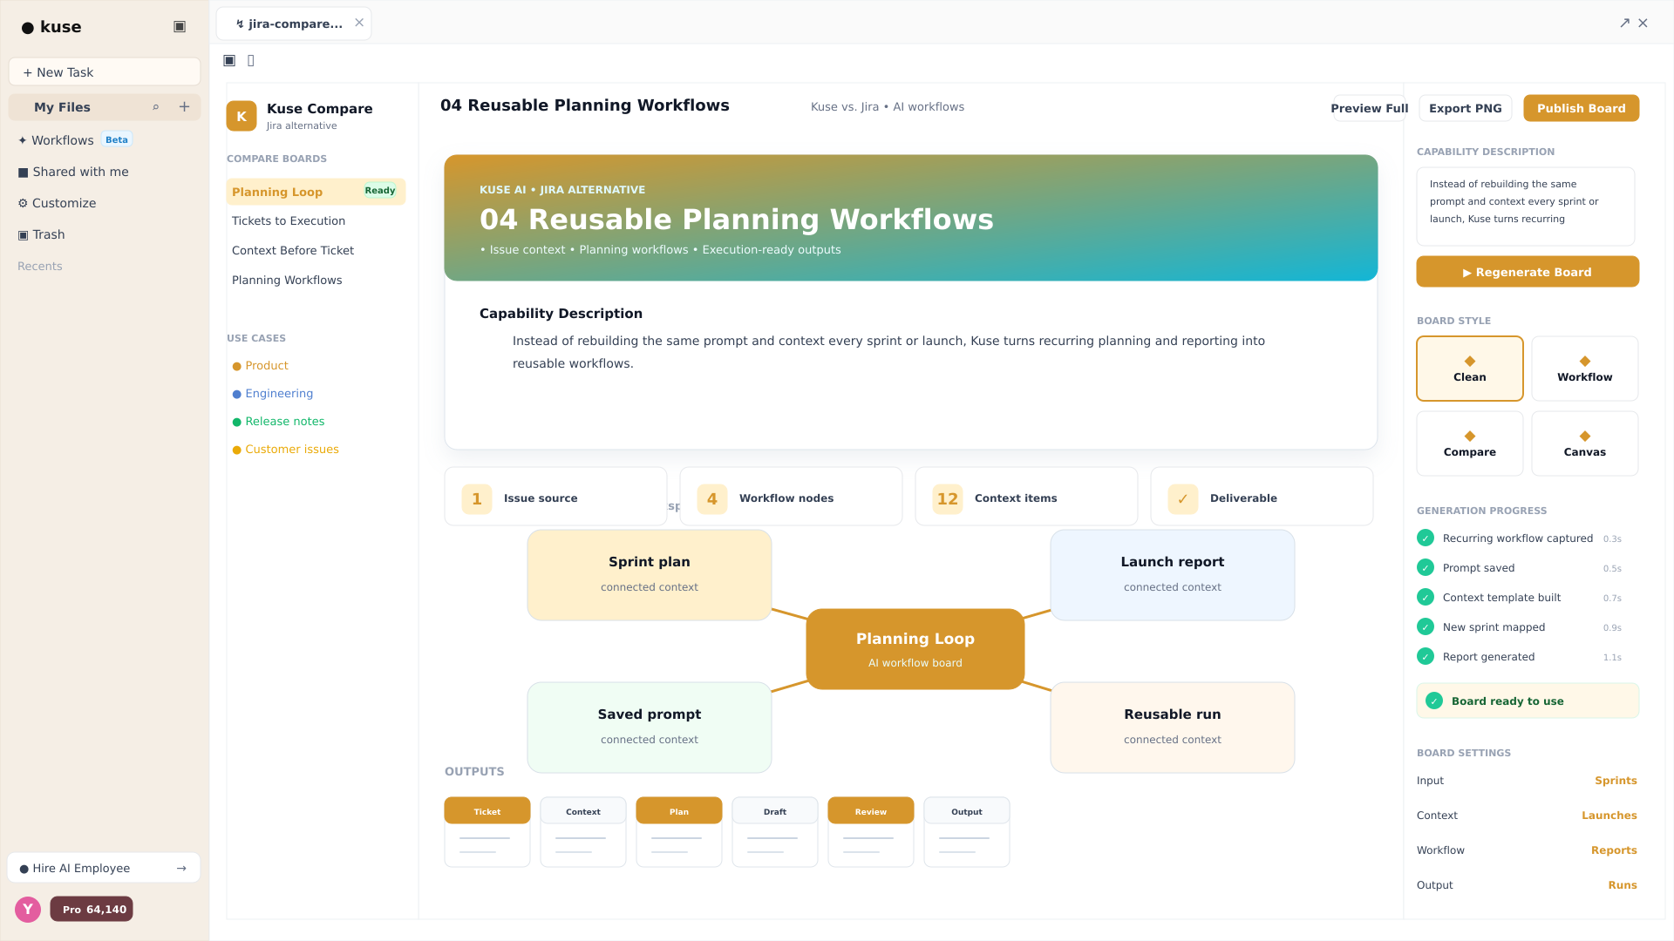
Task: Select the Planning Loop compare board
Action: click(316, 192)
